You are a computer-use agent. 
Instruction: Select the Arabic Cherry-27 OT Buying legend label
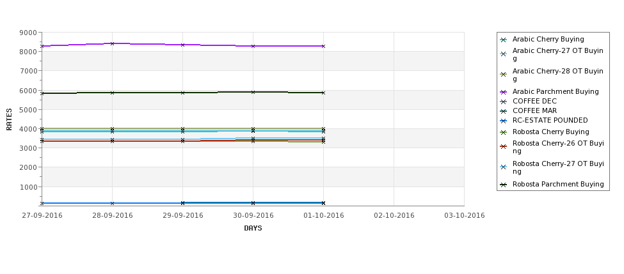(x=558, y=54)
